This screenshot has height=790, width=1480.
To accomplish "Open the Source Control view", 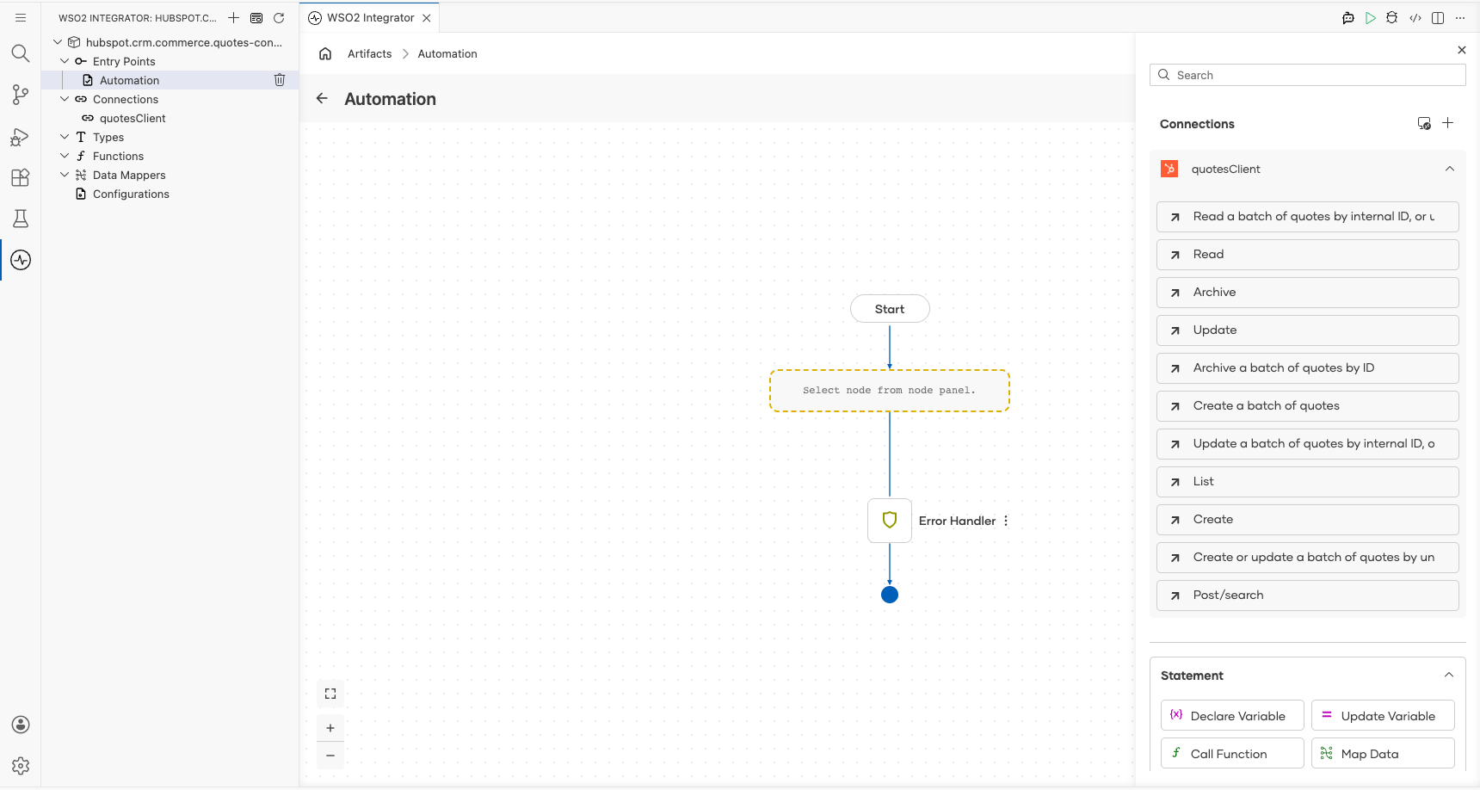I will tap(21, 95).
